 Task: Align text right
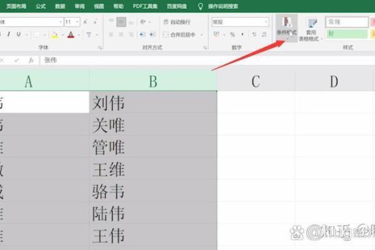tap(131, 35)
